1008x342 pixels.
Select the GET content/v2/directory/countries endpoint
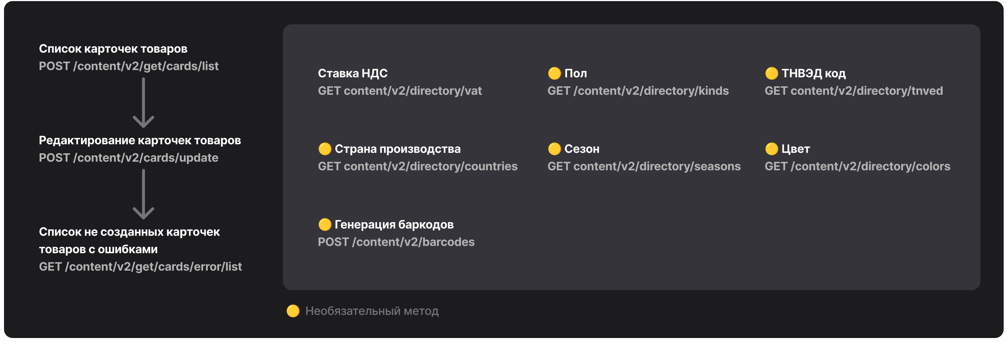[x=417, y=166]
